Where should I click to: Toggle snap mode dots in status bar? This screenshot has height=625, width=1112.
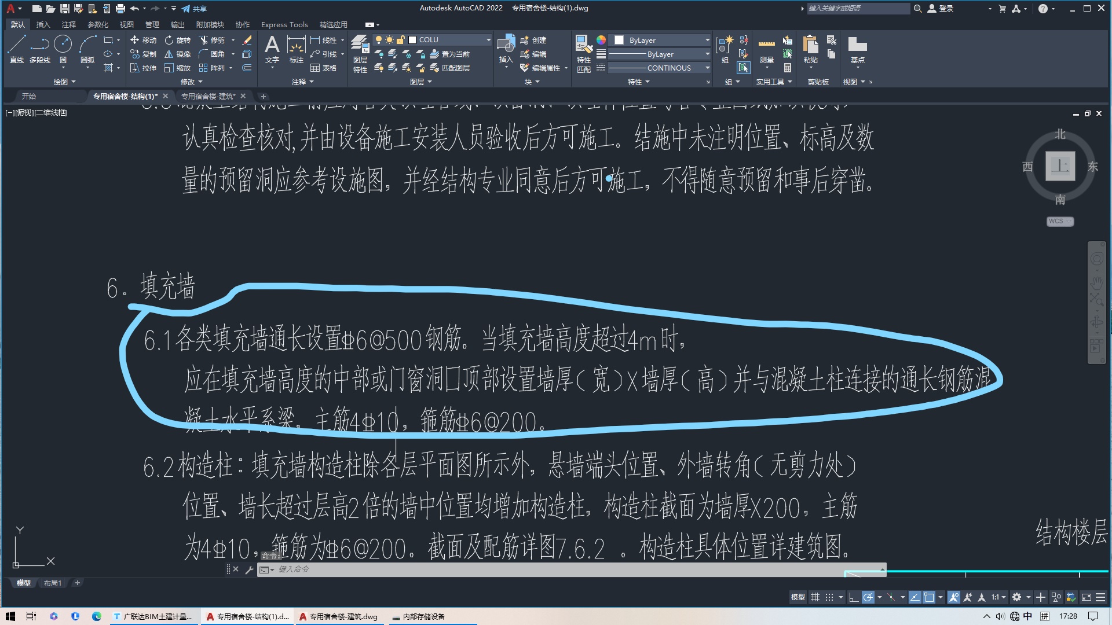[x=829, y=597]
